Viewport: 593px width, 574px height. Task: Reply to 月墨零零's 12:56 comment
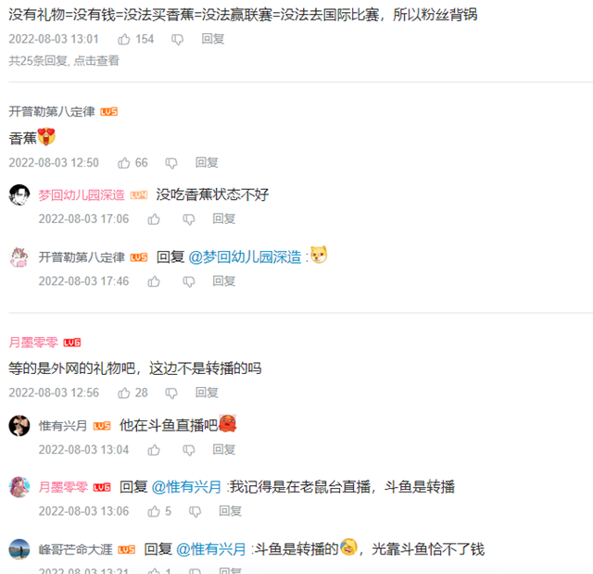[207, 393]
